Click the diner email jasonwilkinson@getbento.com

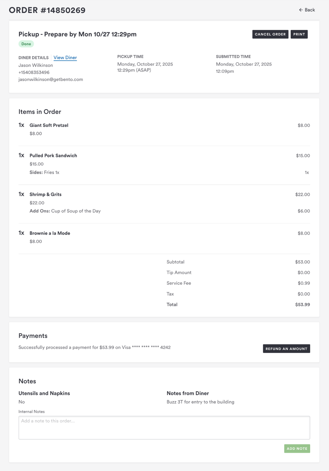pos(51,79)
